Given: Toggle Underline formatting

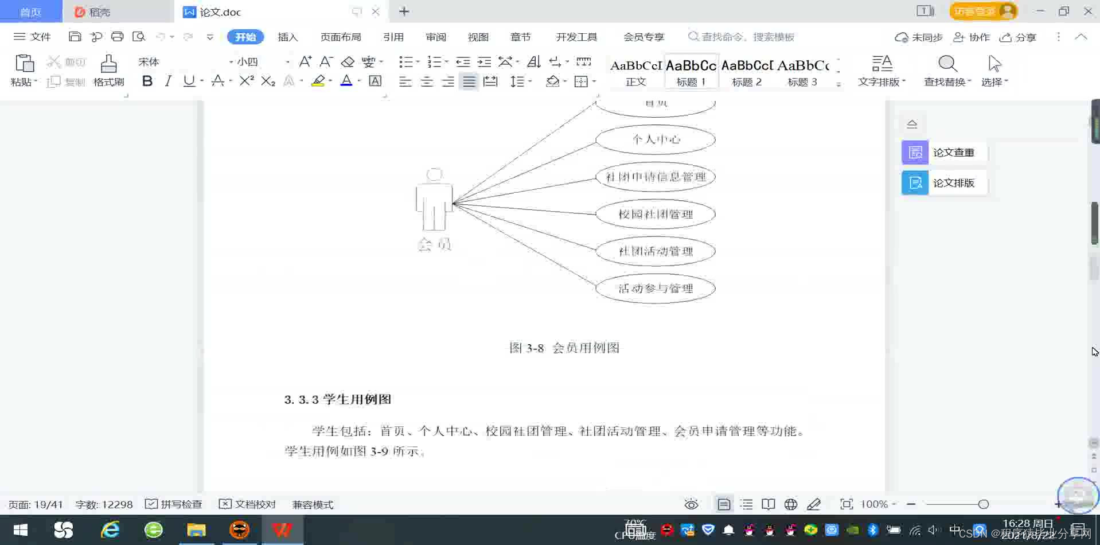Looking at the screenshot, I should [189, 81].
